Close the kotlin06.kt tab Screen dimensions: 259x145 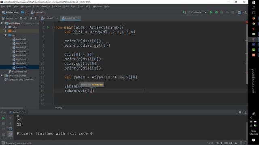click(x=57, y=19)
